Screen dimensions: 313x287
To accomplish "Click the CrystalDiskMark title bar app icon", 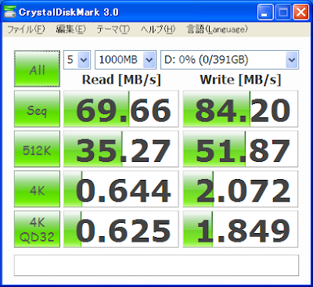I will 10,12.
